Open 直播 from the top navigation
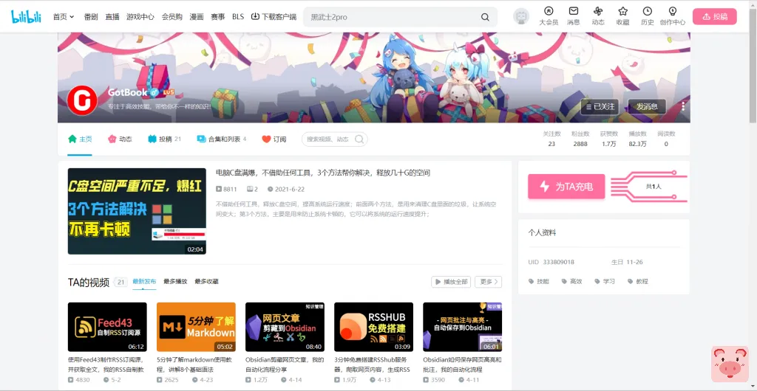The height and width of the screenshot is (391, 757). tap(112, 17)
